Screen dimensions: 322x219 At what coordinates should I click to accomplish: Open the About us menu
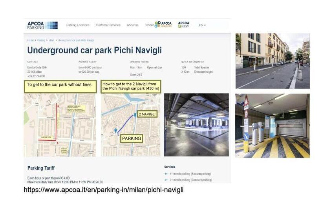pos(132,25)
